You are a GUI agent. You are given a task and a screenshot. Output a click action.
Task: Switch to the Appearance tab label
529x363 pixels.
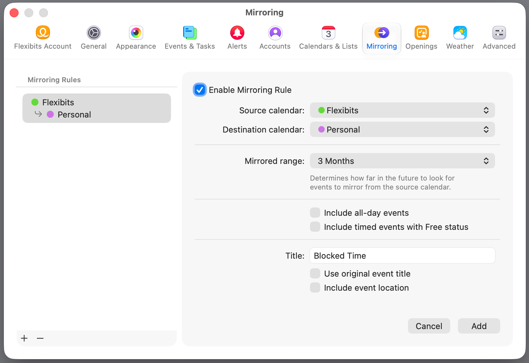pyautogui.click(x=136, y=46)
